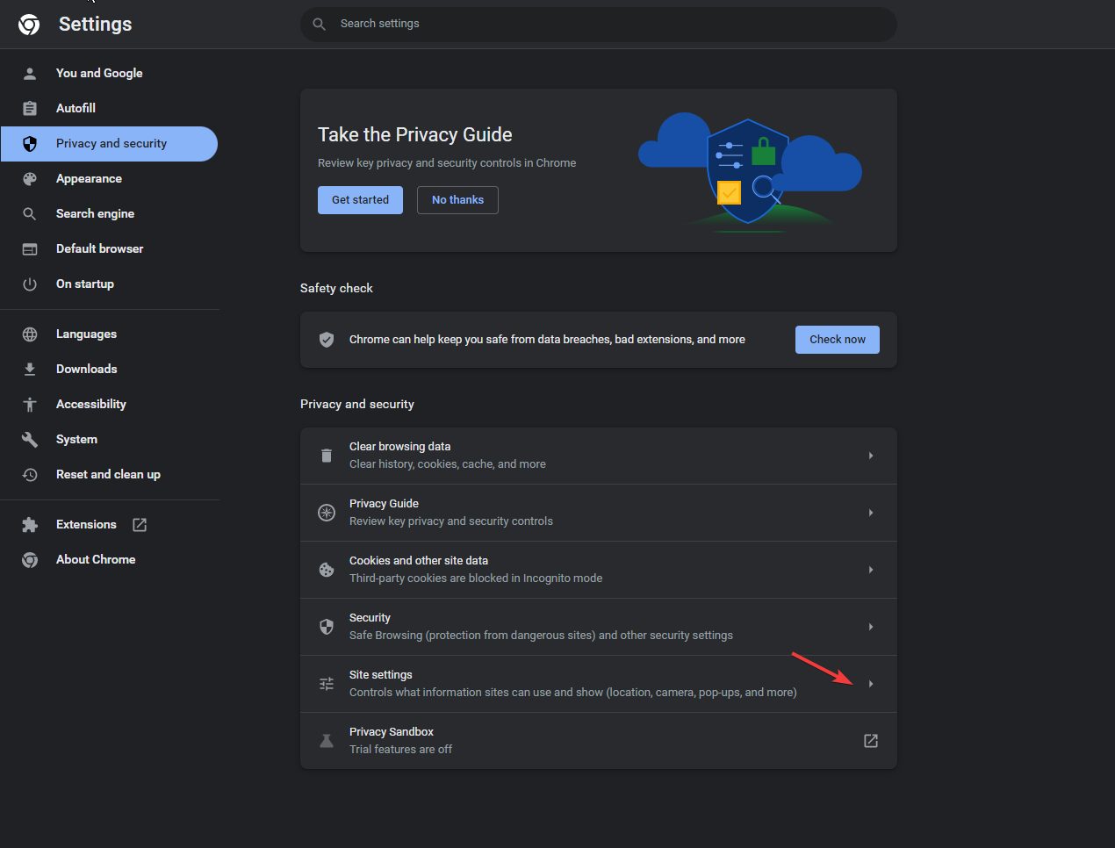Click the Default browser window icon
This screenshot has width=1115, height=848.
pyautogui.click(x=30, y=249)
